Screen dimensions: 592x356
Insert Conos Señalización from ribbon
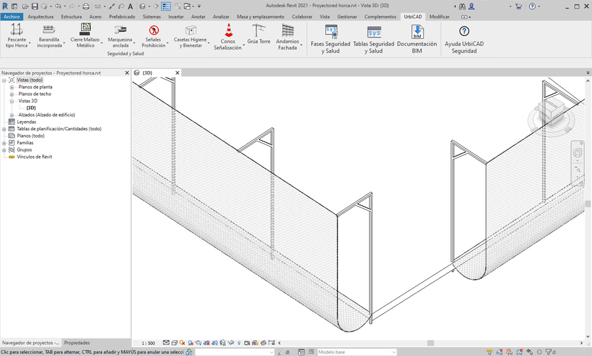228,36
